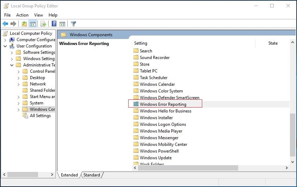Viewport: 297px width, 187px height.
Task: Open the Action menu
Action: click(22, 15)
